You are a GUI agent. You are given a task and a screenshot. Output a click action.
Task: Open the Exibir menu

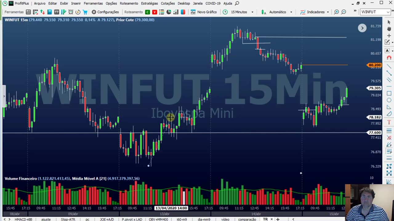(x=64, y=3)
